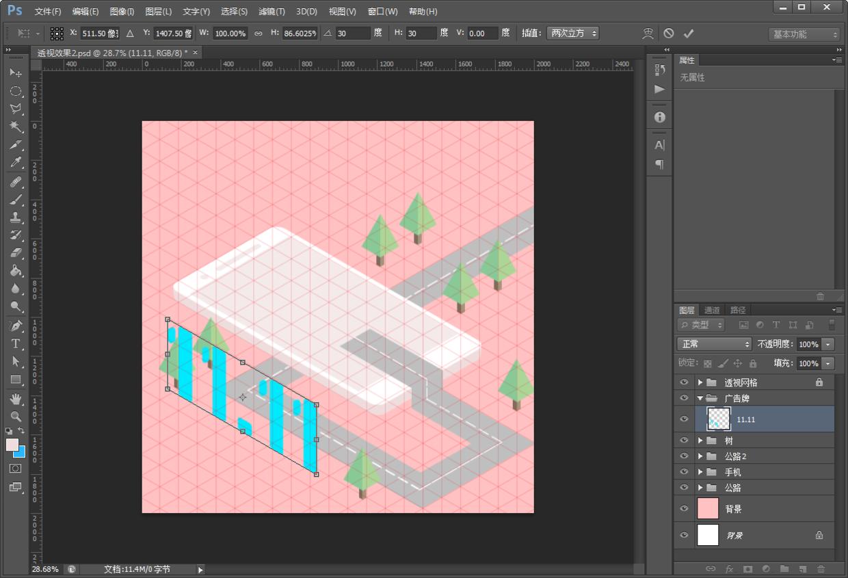Toggle the aspect ratio link between W and H

(258, 34)
